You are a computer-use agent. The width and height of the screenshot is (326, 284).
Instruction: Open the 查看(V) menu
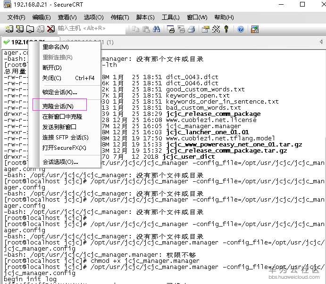click(67, 17)
